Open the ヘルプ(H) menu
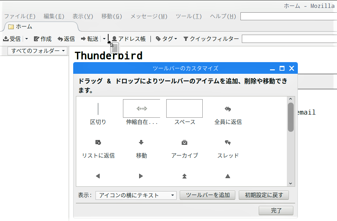337x221 pixels. (x=223, y=16)
